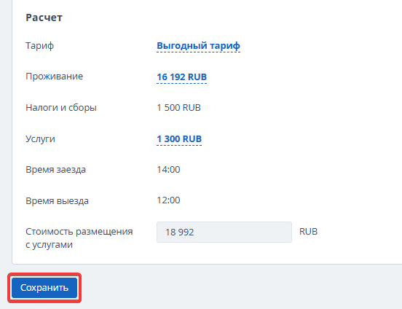The image size is (402, 309).
Task: Save the booking with the Сохранить button
Action: point(44,288)
